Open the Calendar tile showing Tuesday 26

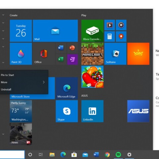pyautogui.click(x=21, y=31)
